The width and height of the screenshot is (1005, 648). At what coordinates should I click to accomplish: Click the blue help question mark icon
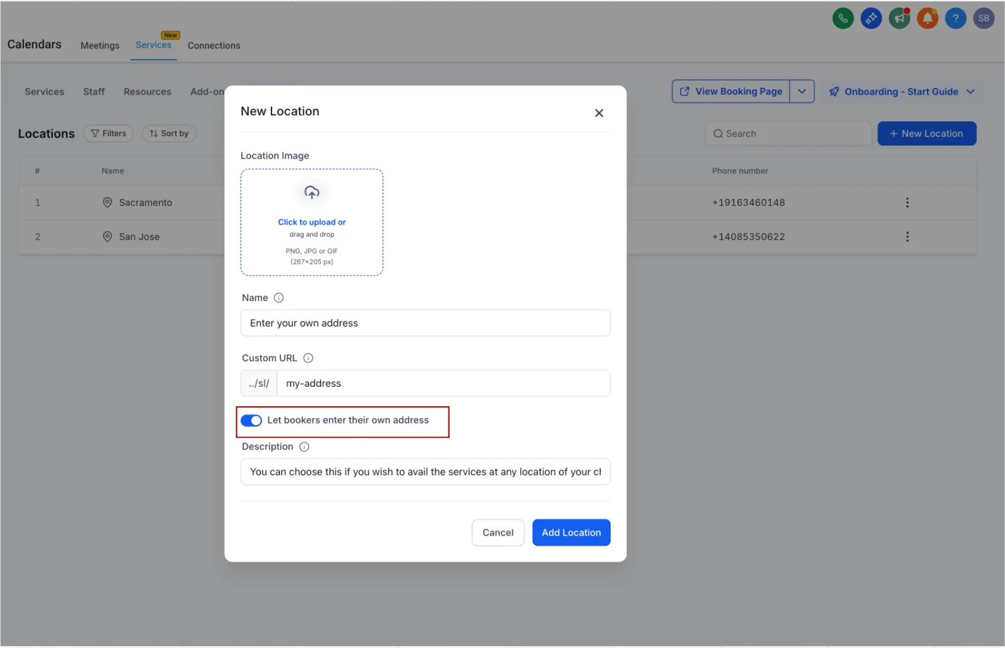click(955, 18)
